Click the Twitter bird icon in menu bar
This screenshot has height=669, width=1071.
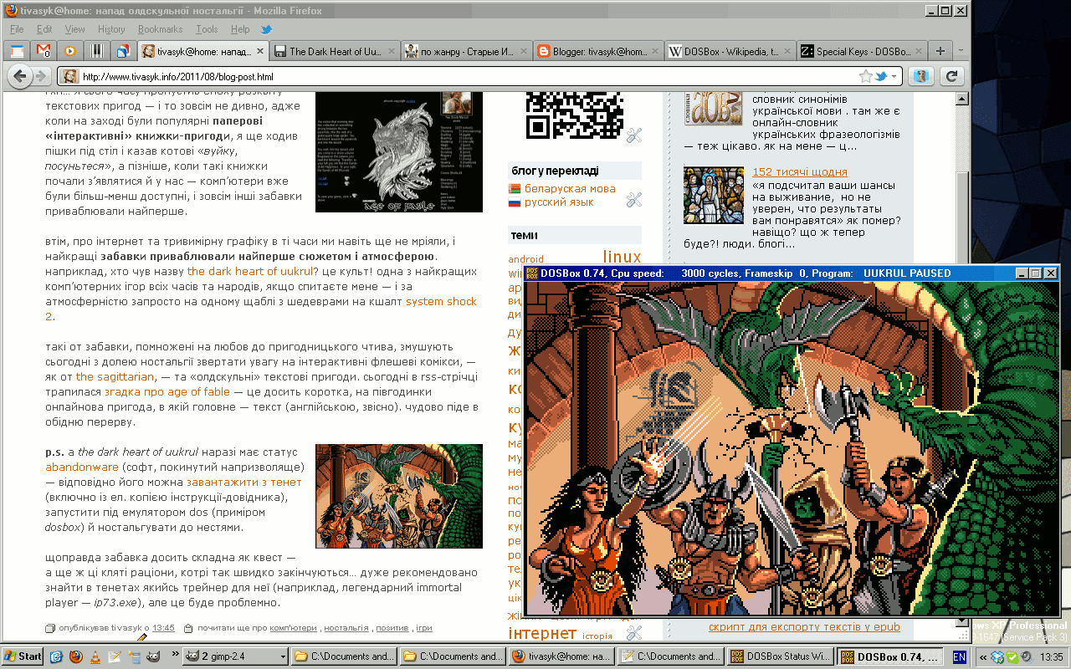[267, 29]
